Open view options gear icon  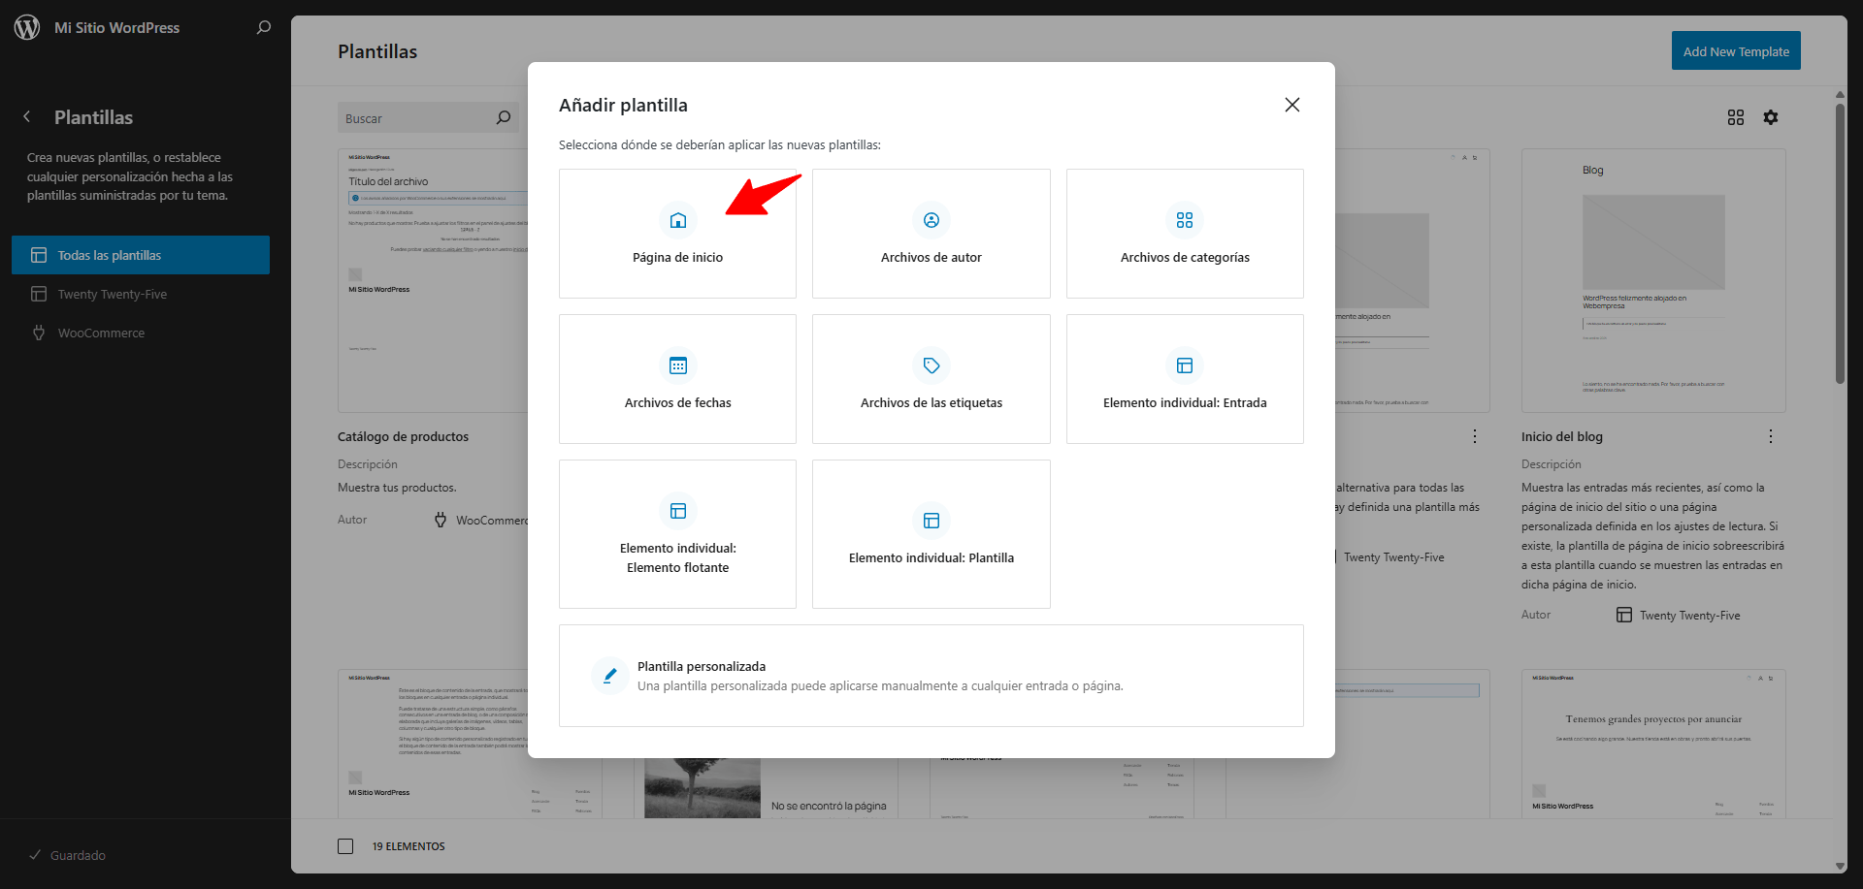coord(1770,117)
